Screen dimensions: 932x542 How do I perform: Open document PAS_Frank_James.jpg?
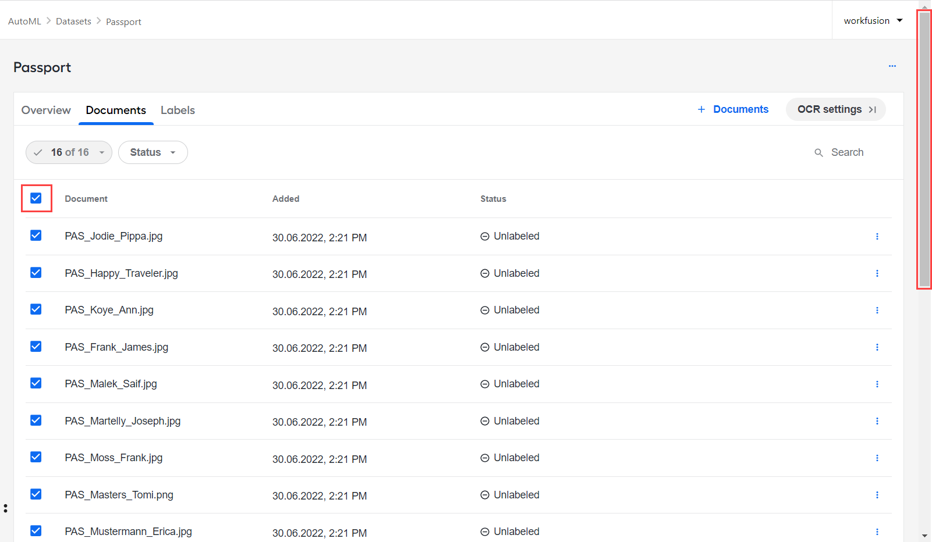(x=116, y=347)
